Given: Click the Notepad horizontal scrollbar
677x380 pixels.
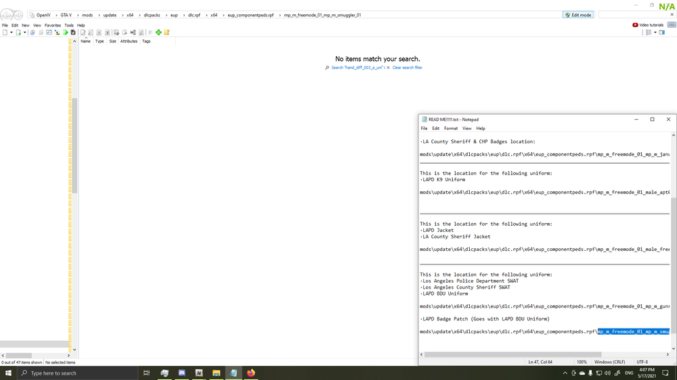Looking at the screenshot, I should click(x=512, y=354).
